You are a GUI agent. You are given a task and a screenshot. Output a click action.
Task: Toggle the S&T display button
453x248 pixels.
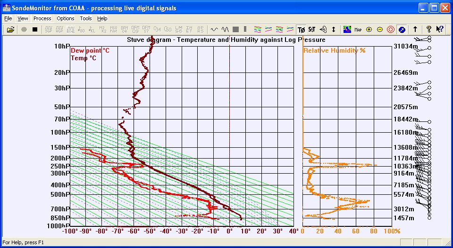pyautogui.click(x=312, y=29)
